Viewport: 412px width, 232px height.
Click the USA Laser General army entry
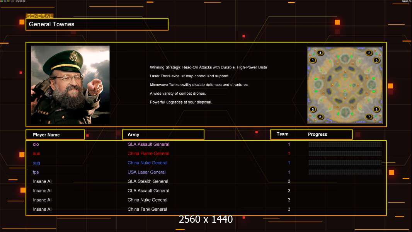[x=146, y=172]
